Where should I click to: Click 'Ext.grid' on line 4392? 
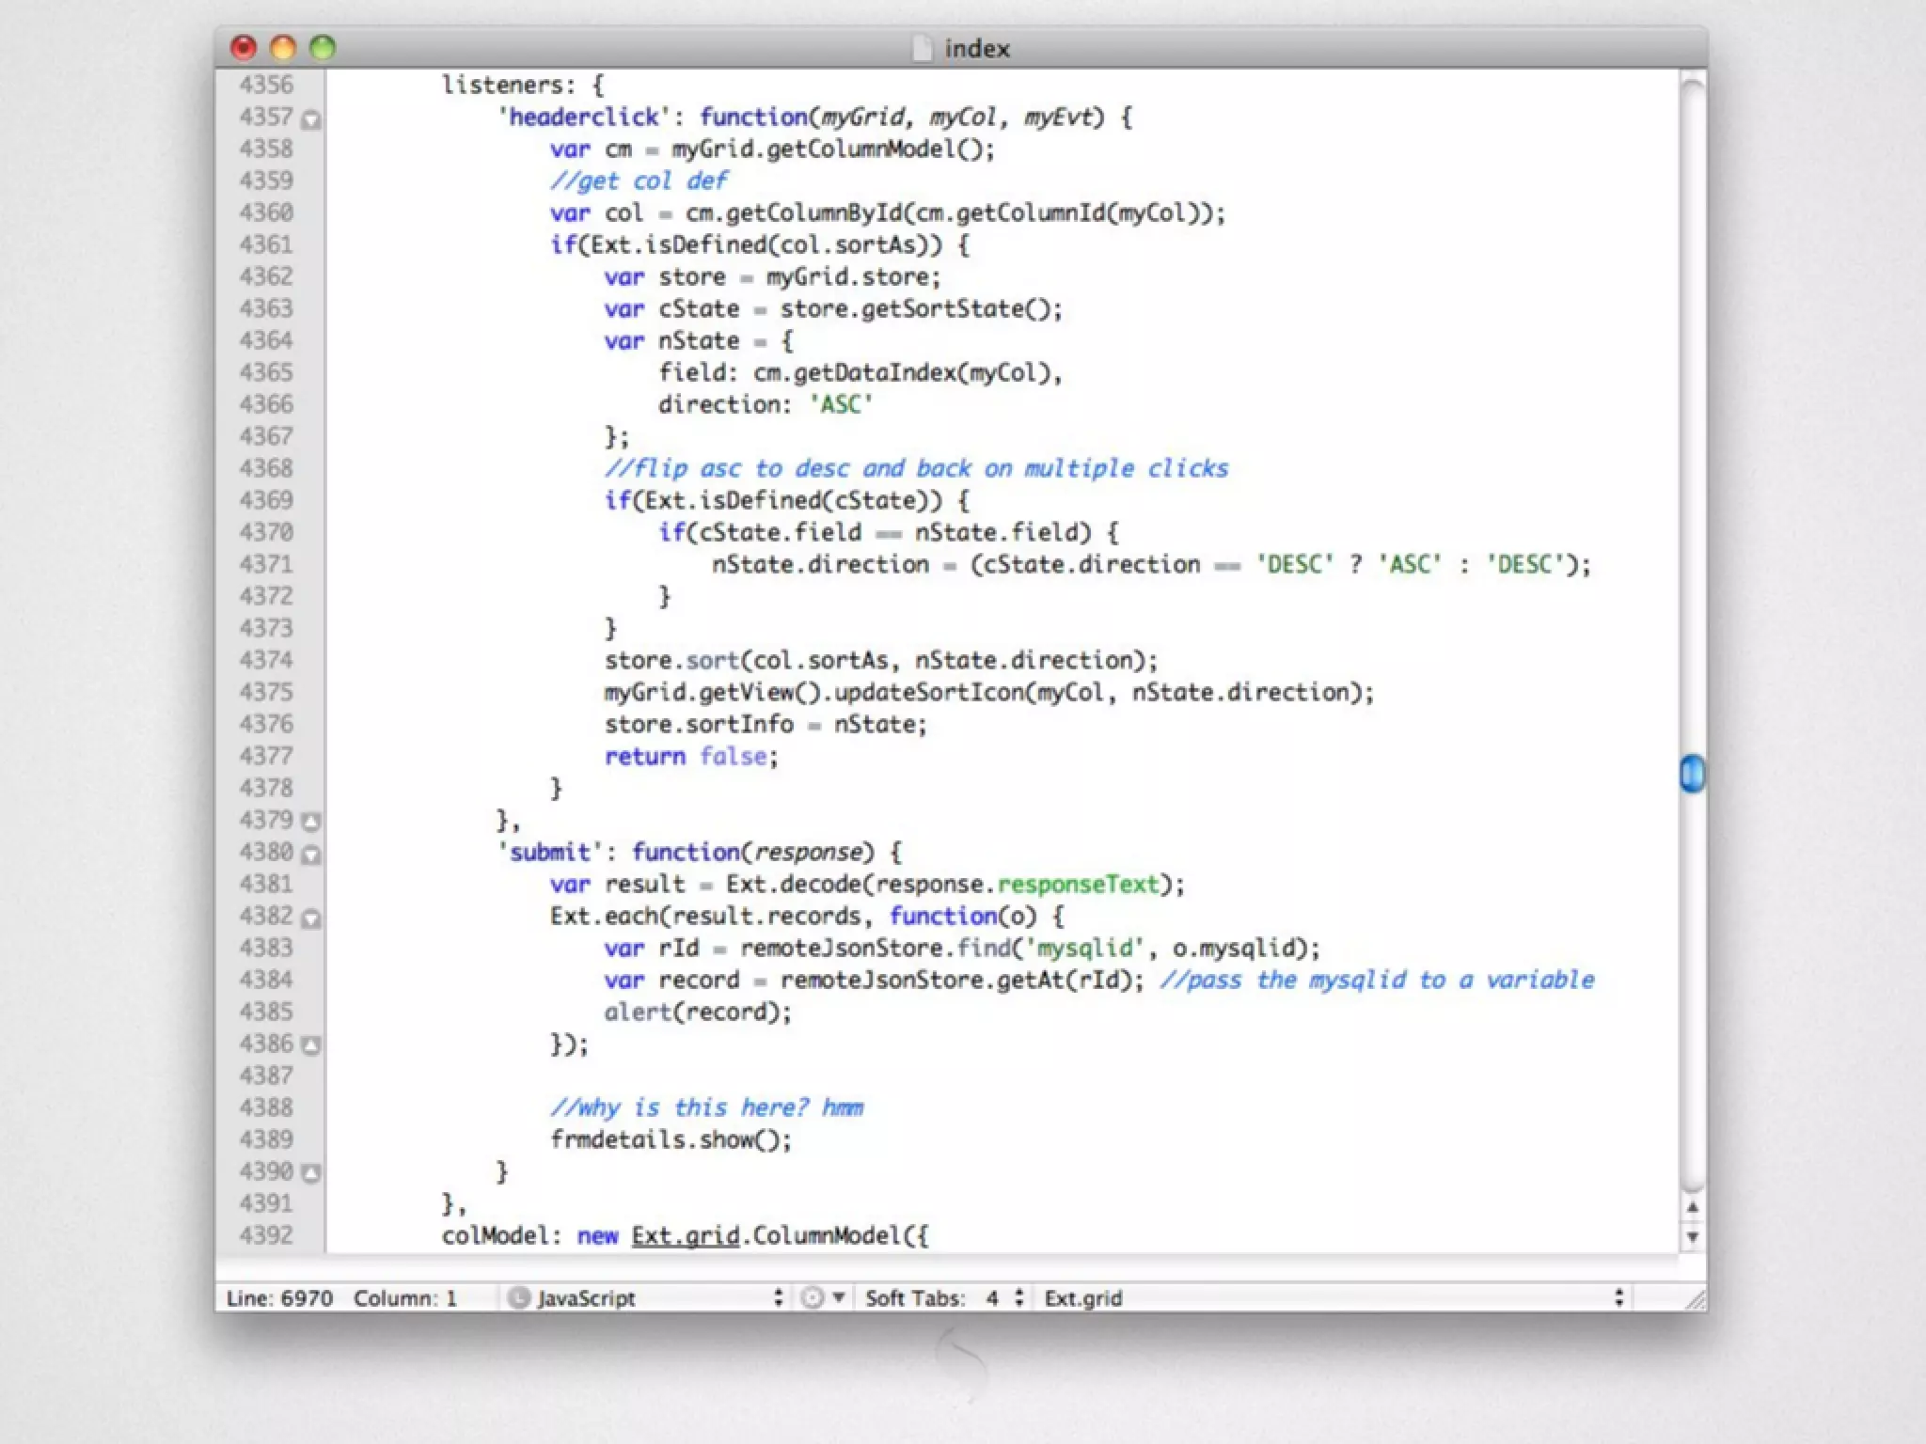click(x=685, y=1235)
